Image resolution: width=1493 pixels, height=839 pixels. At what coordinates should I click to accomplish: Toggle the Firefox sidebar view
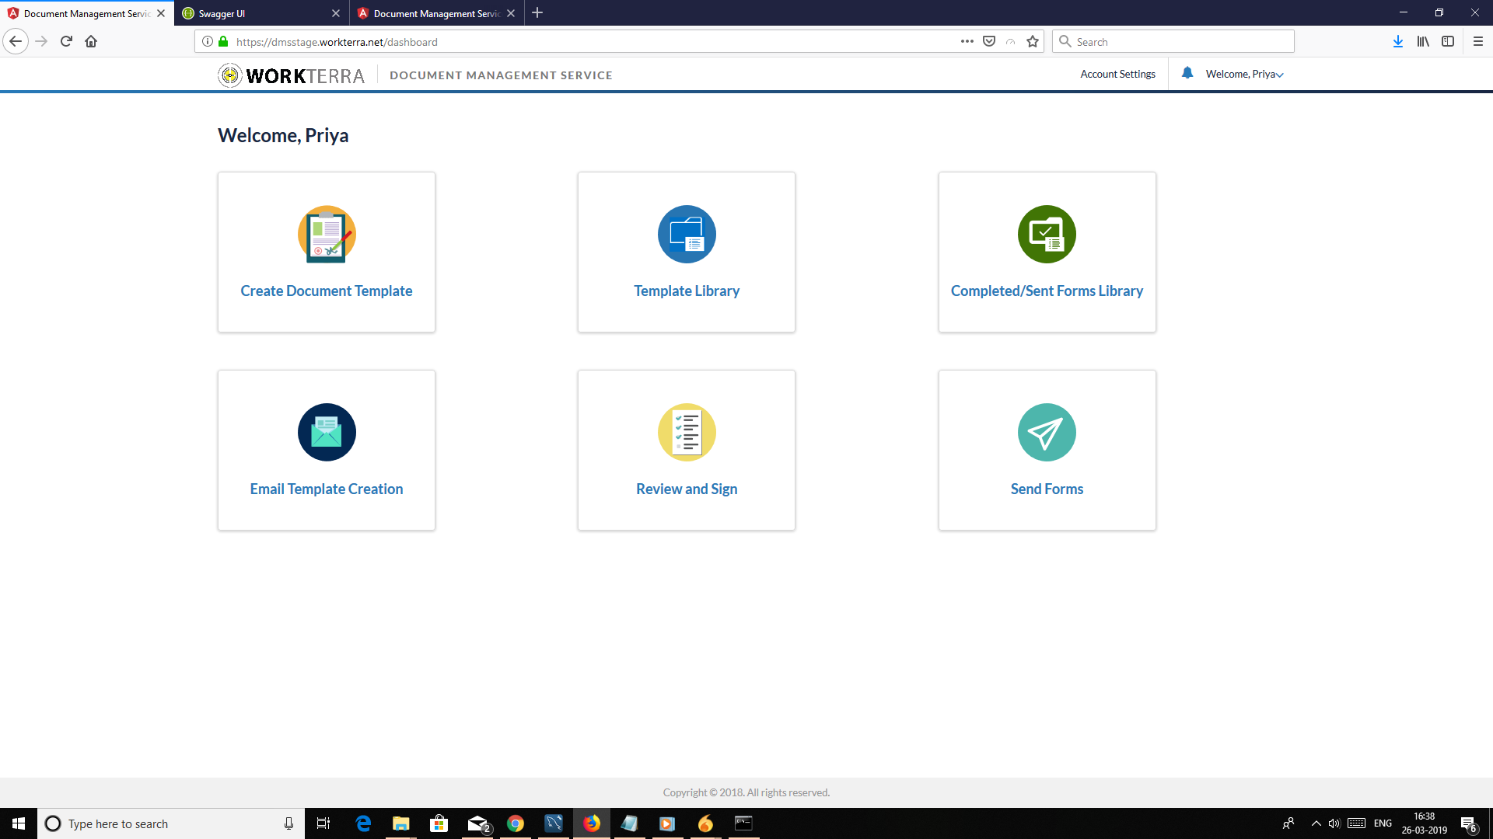click(1448, 42)
